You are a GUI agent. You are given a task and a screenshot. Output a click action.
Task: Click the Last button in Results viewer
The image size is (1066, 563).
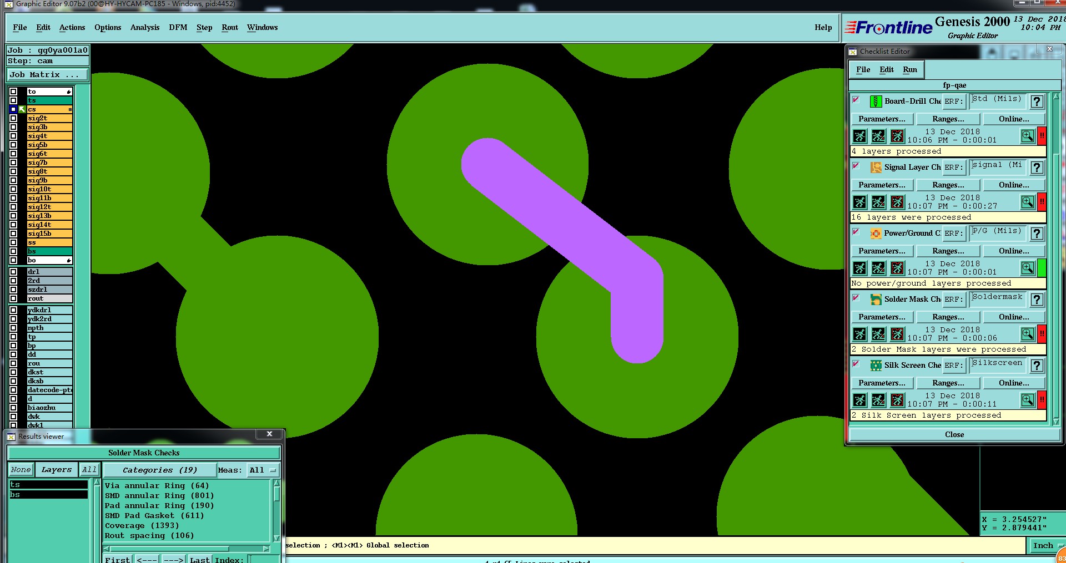tap(199, 560)
